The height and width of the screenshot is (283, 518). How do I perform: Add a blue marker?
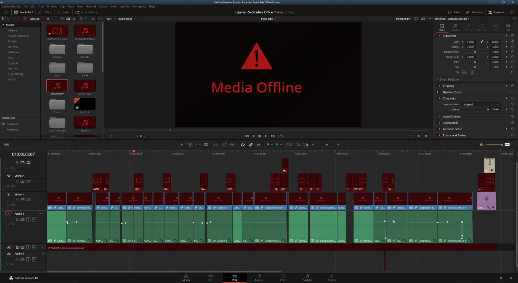[x=277, y=145]
